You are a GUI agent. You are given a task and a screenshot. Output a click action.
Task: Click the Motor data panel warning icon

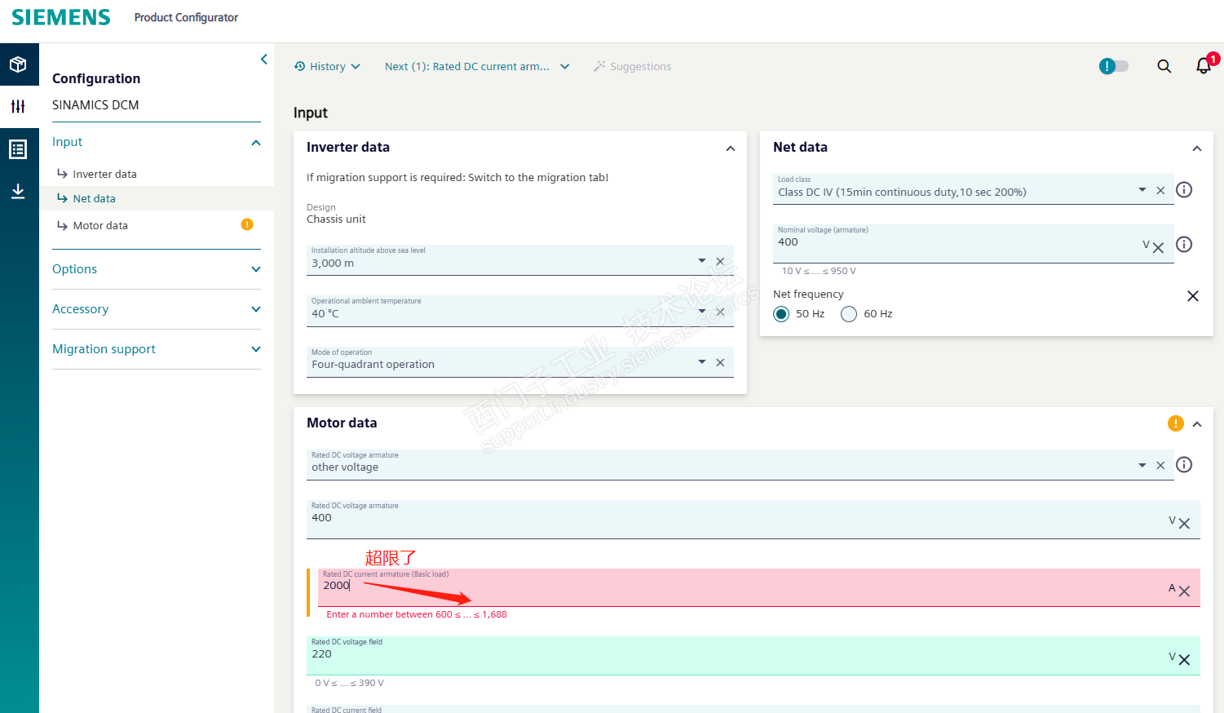1176,423
